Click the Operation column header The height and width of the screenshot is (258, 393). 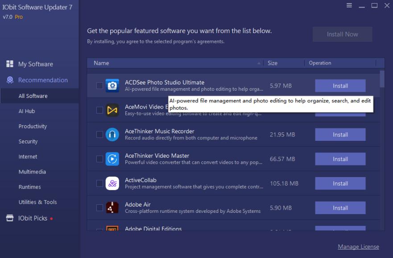coord(340,63)
